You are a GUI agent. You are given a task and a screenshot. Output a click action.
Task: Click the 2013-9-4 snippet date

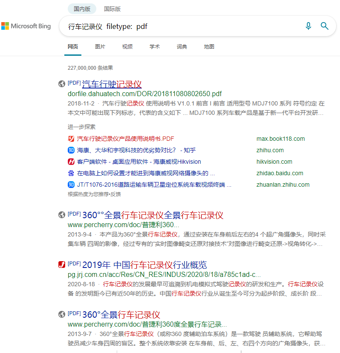pos(80,234)
